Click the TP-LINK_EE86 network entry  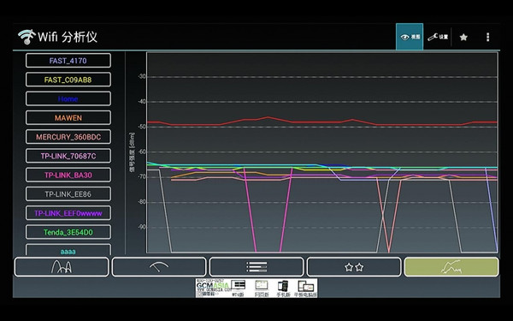click(x=68, y=194)
